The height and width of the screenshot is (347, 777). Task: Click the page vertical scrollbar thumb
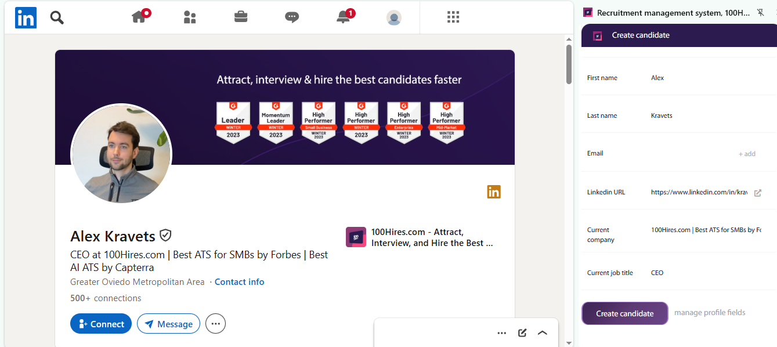(x=569, y=64)
